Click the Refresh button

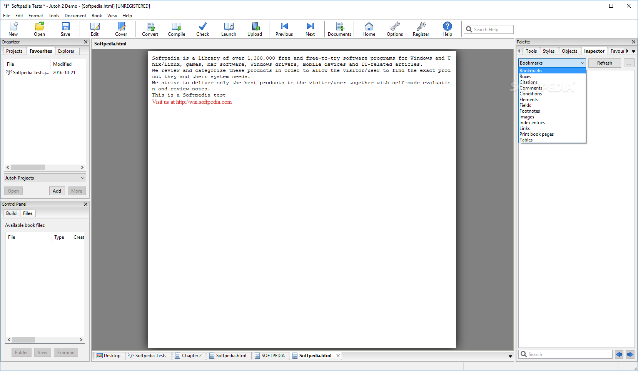[x=605, y=63]
